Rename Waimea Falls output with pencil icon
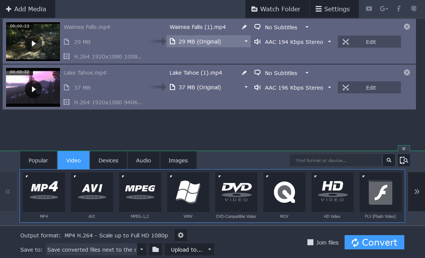Viewport: 425px width, 258px height. point(244,27)
